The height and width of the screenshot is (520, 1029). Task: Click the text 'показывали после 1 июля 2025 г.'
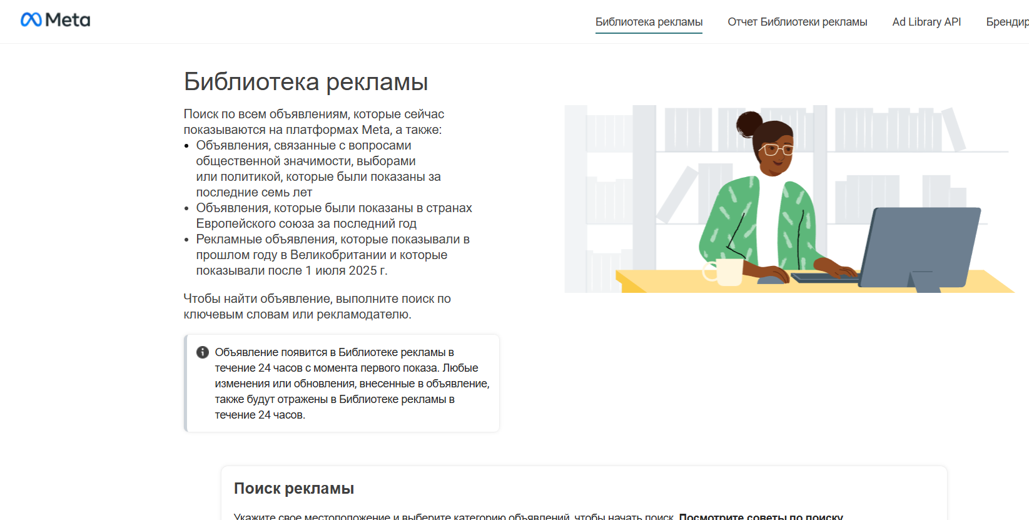[x=292, y=271]
